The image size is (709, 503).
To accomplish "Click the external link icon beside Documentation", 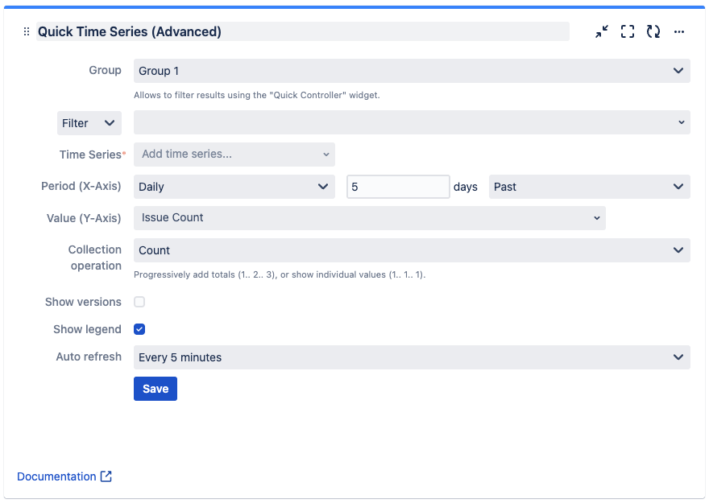I will (x=106, y=476).
